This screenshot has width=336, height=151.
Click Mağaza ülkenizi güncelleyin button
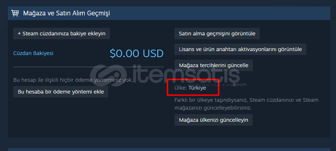[213, 120]
